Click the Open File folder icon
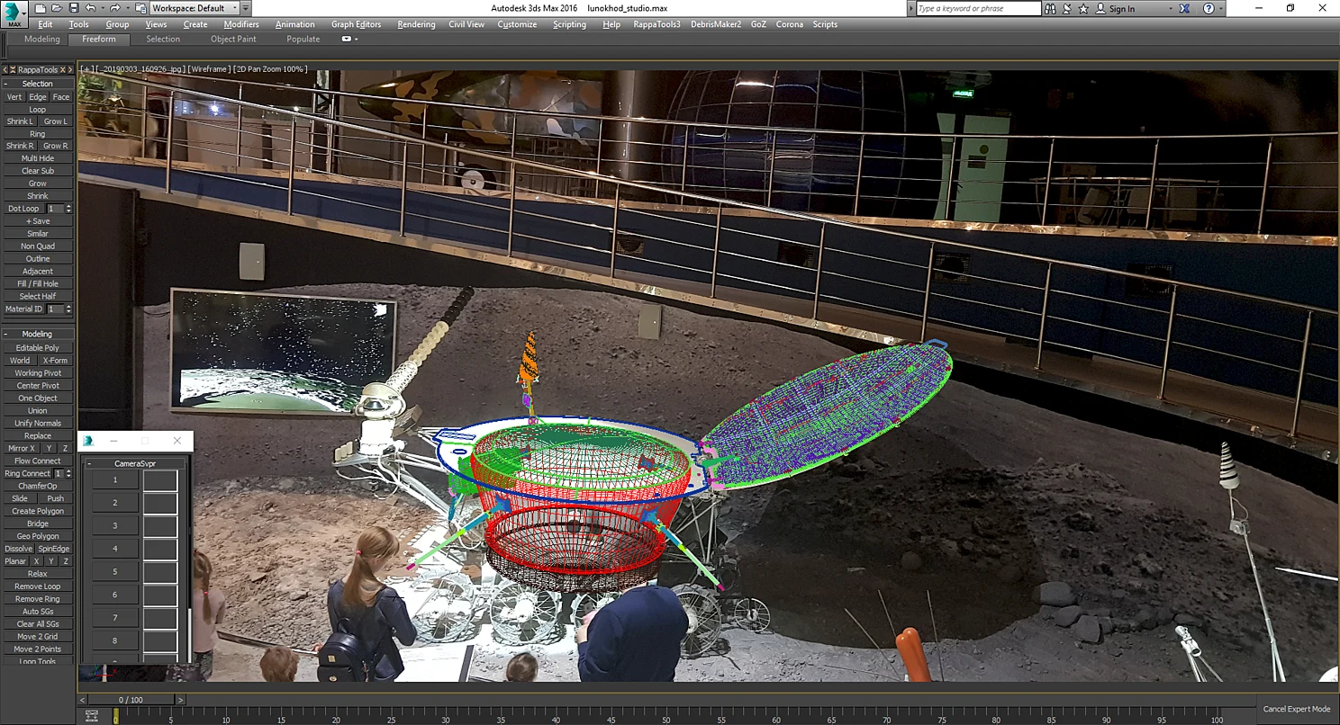The image size is (1340, 725). click(x=58, y=8)
